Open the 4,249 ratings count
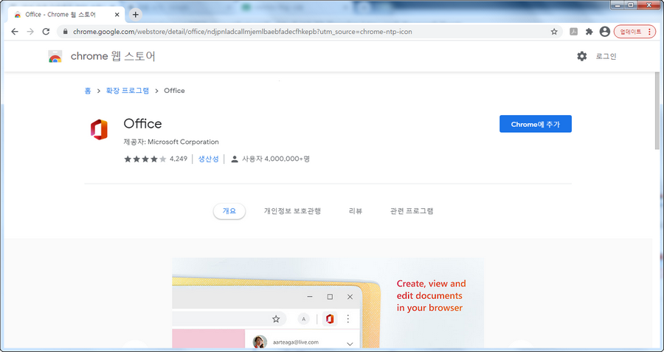 pos(179,159)
